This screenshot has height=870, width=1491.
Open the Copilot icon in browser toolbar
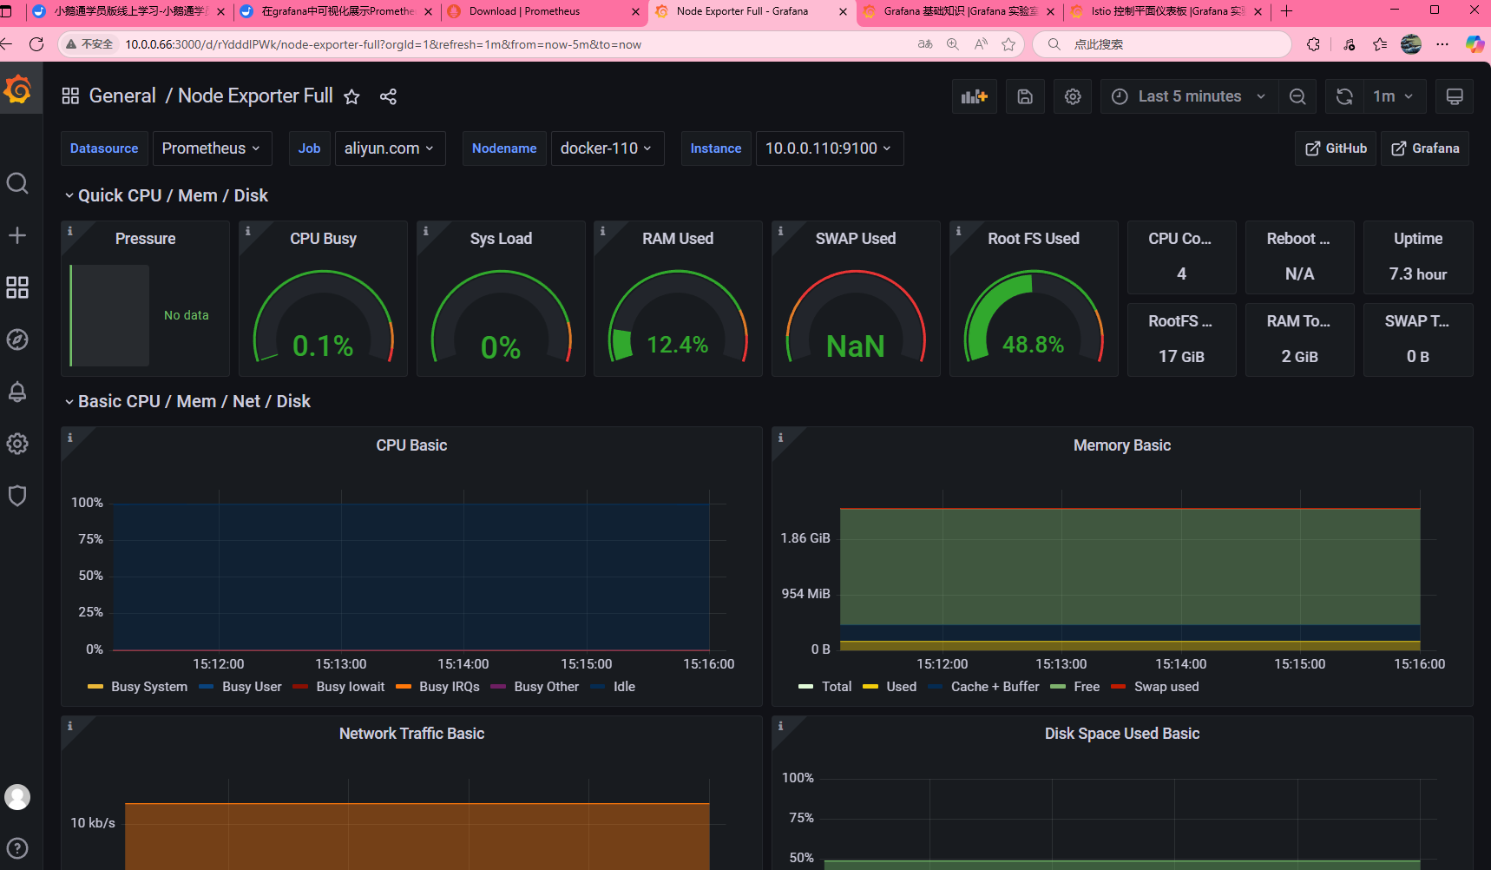[1475, 44]
